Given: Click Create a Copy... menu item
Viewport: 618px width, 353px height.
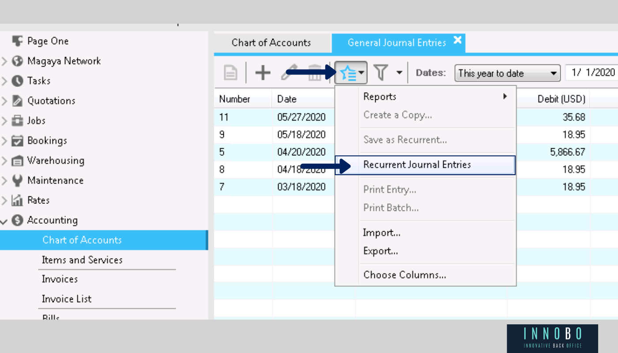Looking at the screenshot, I should point(426,115).
